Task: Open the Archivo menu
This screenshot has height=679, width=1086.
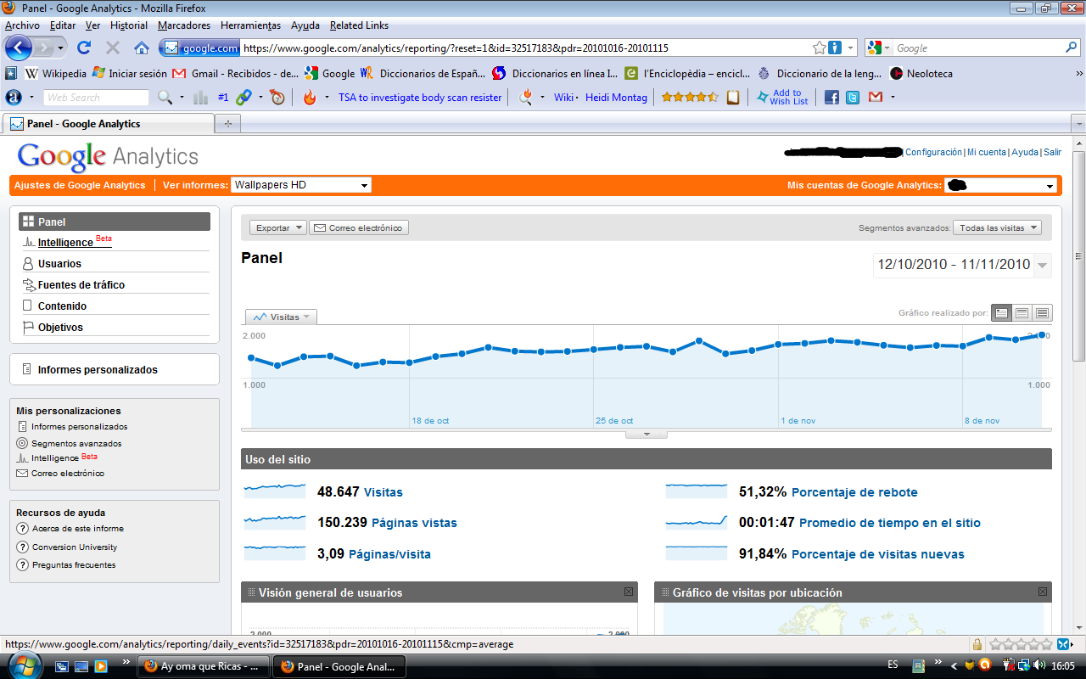Action: 22,25
